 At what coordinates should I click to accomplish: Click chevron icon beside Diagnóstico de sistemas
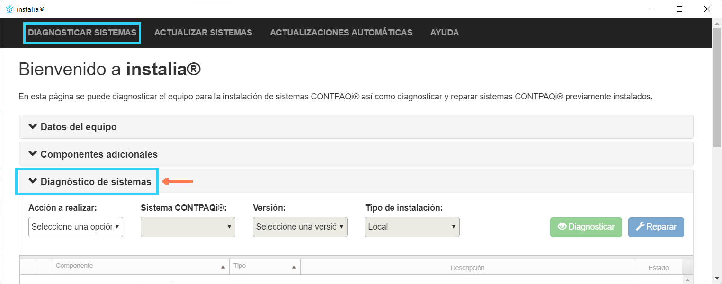coord(33,181)
